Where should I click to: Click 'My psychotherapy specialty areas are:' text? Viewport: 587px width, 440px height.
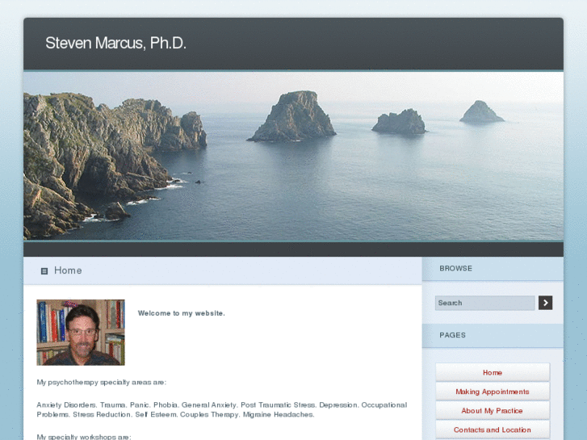102,382
